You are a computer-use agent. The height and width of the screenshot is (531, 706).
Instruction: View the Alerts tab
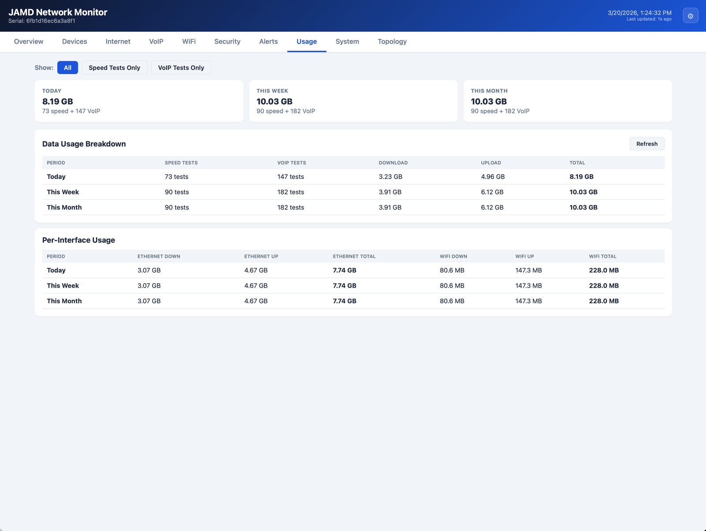[268, 41]
